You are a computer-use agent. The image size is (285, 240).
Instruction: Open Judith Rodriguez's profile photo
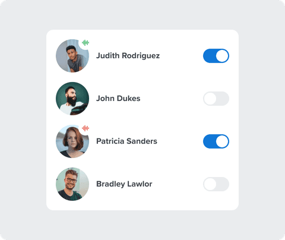pyautogui.click(x=72, y=56)
